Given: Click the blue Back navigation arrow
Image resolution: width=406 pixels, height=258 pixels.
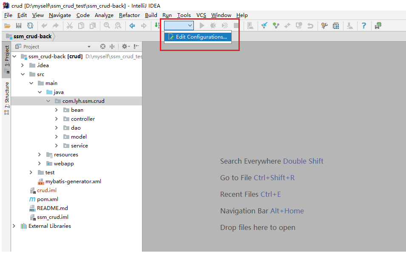Looking at the screenshot, I should (x=132, y=26).
